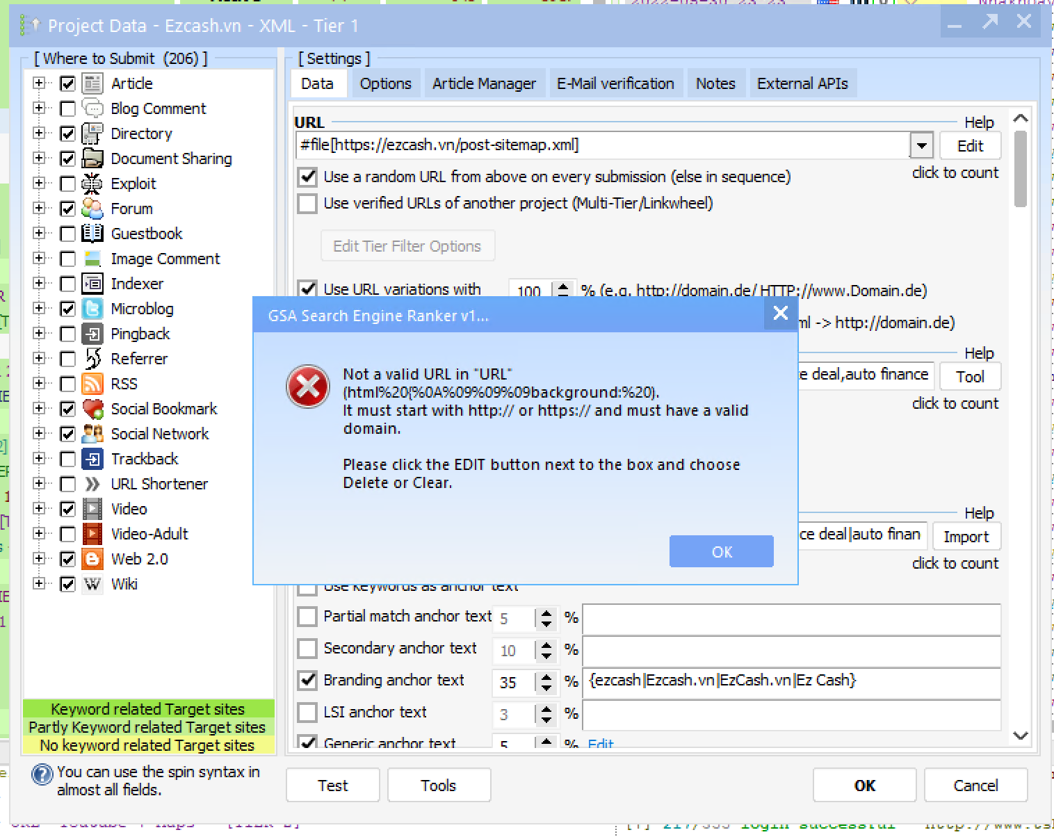Toggle Use a random URL checkbox
Screen dimensions: 1054x837
point(307,177)
